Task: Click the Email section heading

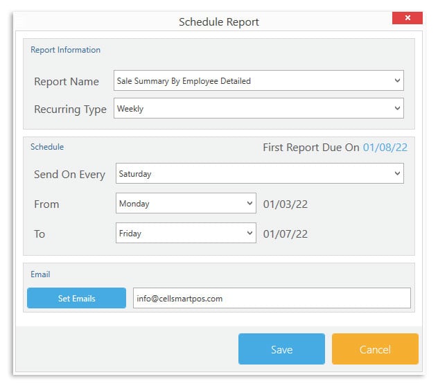Action: pos(40,274)
